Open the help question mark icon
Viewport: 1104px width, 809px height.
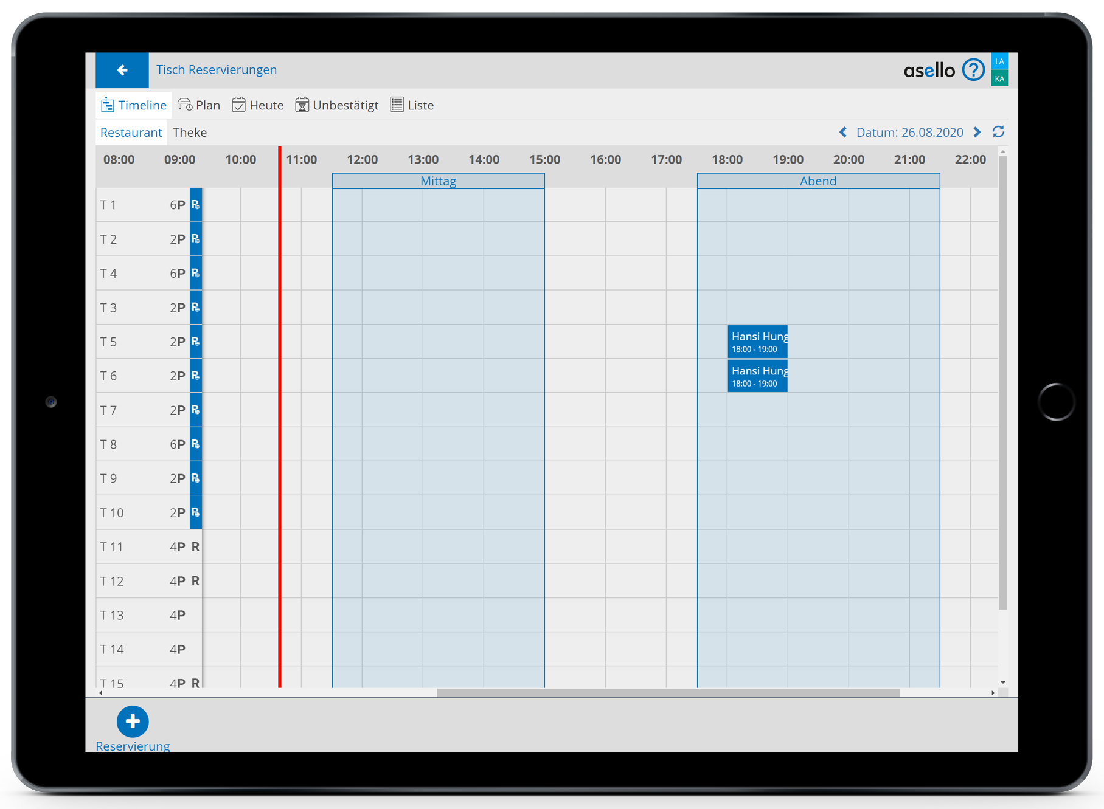[973, 70]
